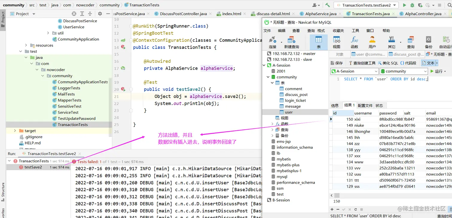Collapse the community database in Navicat tree
This screenshot has width=452, height=218.
tap(268, 77)
